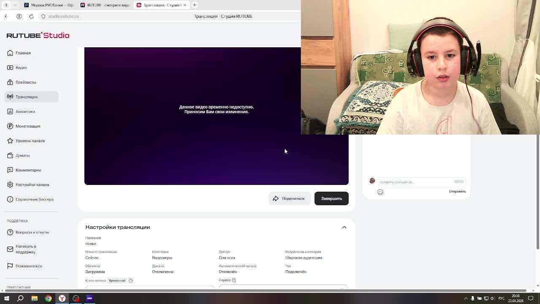Click the RUTUBE Studio logo

tap(38, 35)
